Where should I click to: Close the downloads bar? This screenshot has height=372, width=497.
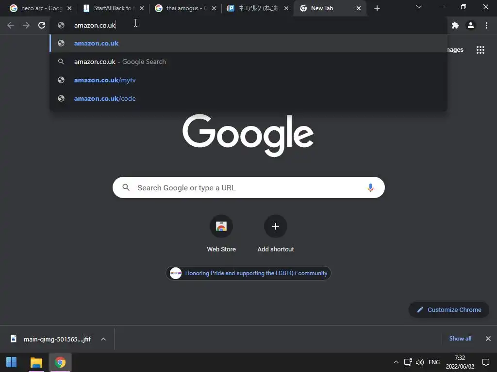(488, 339)
